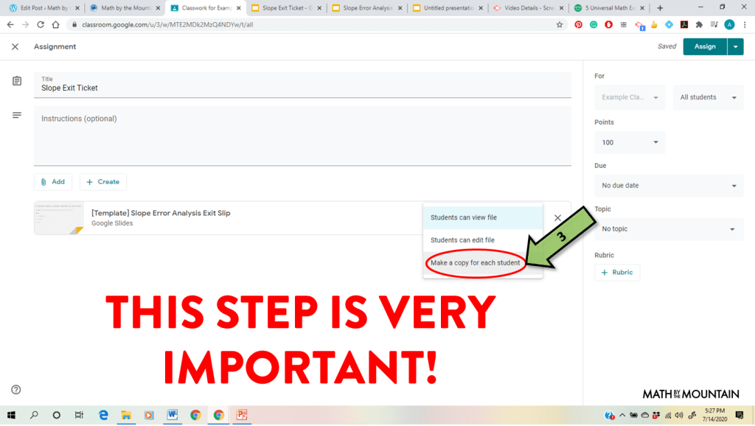
Task: Open the help question mark icon
Action: coord(16,390)
